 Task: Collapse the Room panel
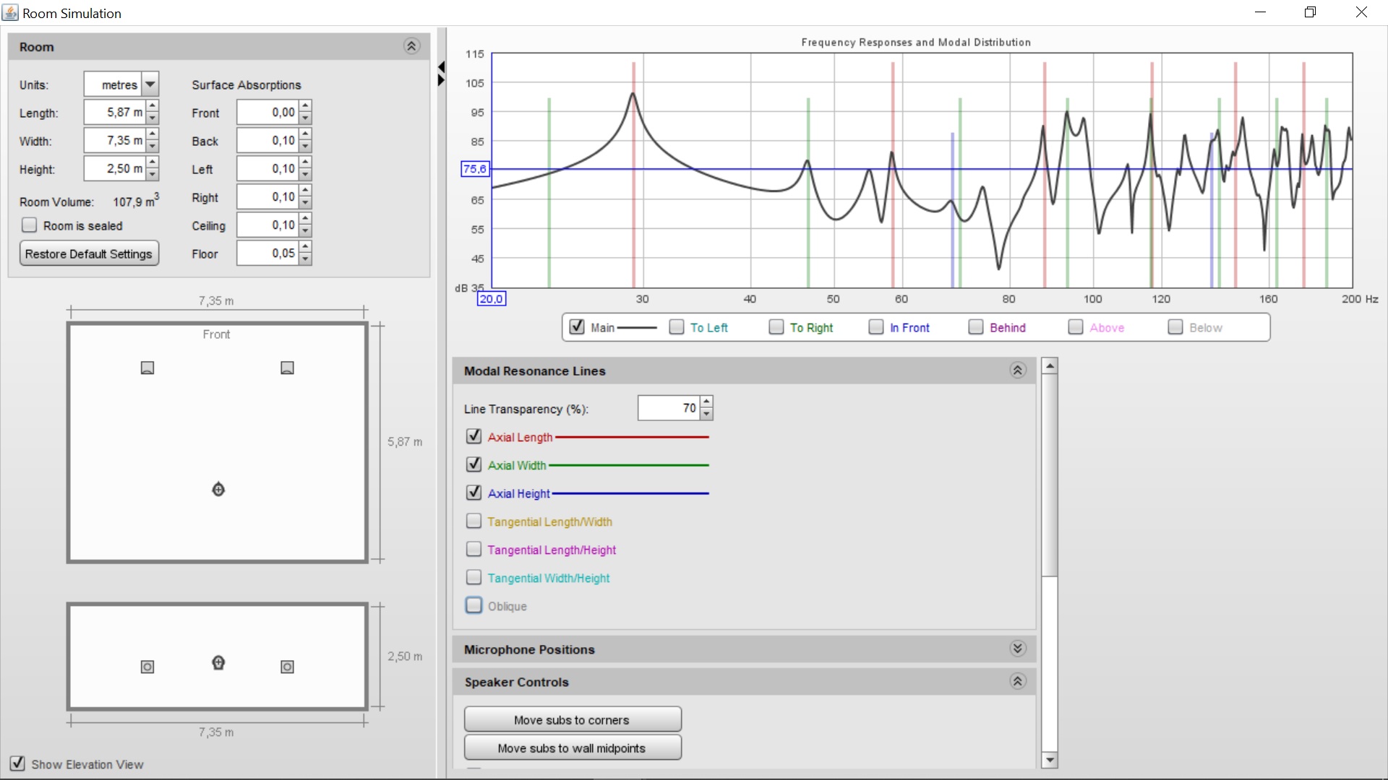411,47
